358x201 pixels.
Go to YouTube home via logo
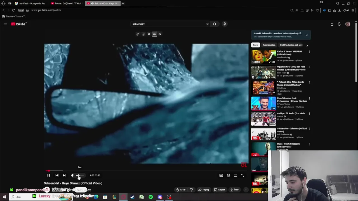click(x=18, y=24)
